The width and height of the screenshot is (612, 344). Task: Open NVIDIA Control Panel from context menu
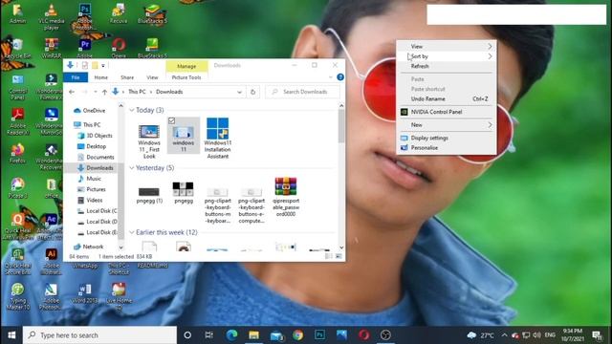447,112
